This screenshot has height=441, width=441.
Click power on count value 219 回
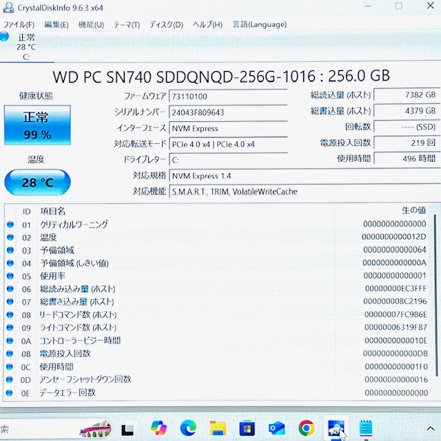(407, 143)
